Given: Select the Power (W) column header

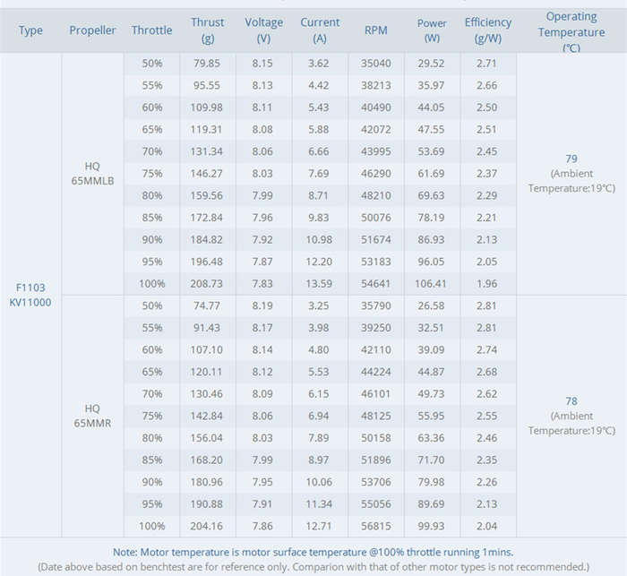Looking at the screenshot, I should [432, 30].
